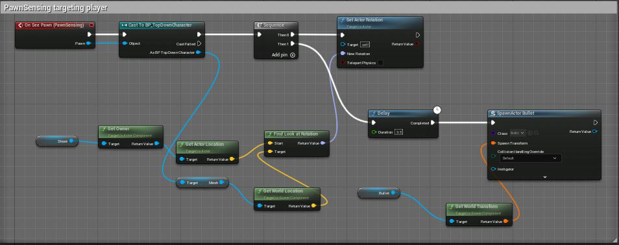Viewport: 619px width, 245px height.
Task: Select the Get World Transform node title
Action: pyautogui.click(x=476, y=206)
